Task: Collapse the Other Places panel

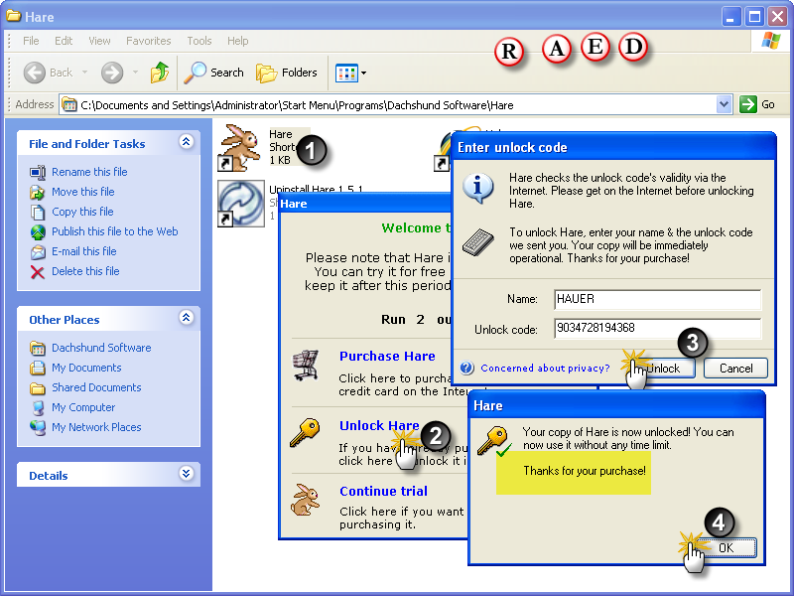Action: 186,318
